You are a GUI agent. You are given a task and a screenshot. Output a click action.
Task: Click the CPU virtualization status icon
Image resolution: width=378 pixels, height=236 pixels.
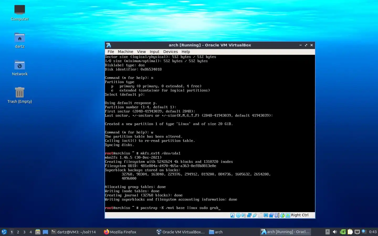pos(276,215)
